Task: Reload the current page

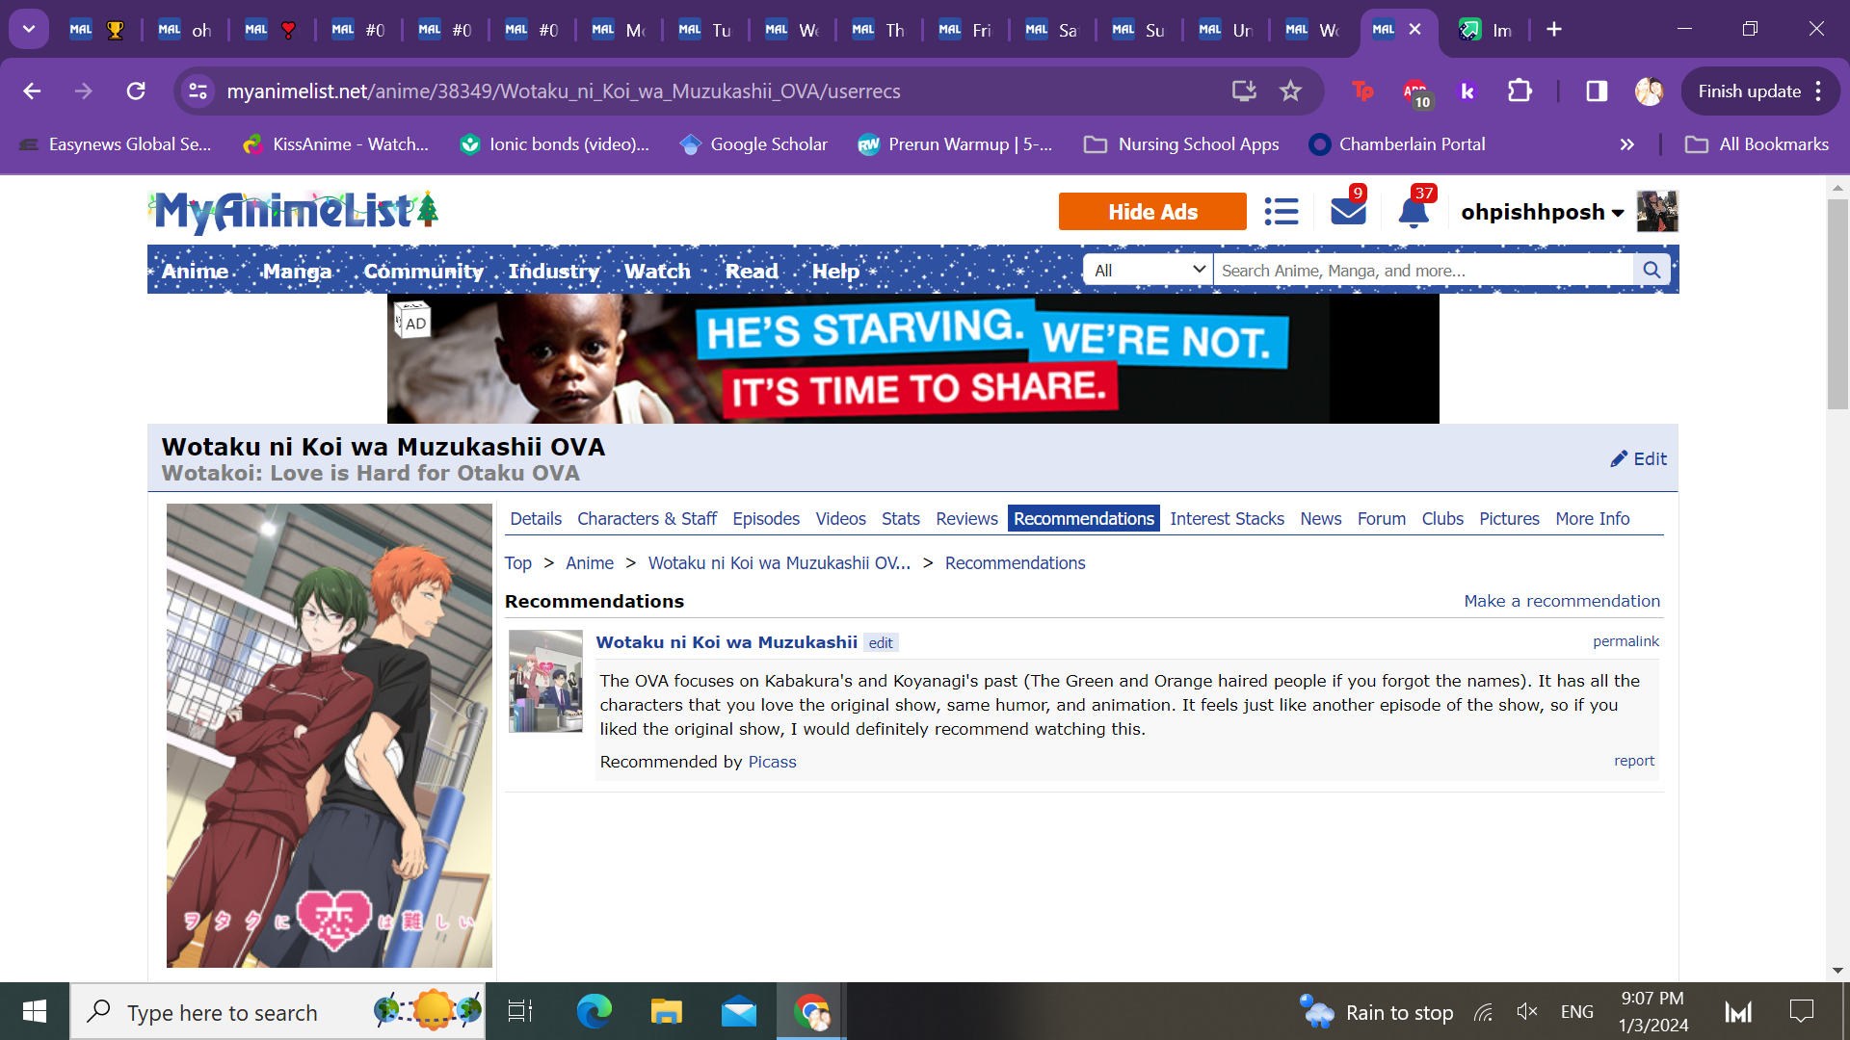Action: [136, 91]
